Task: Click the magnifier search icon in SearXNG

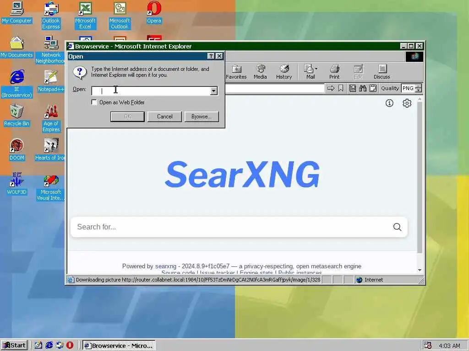Action: [x=397, y=227]
